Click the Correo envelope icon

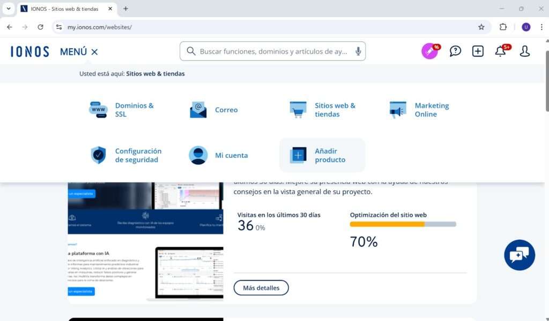click(198, 110)
